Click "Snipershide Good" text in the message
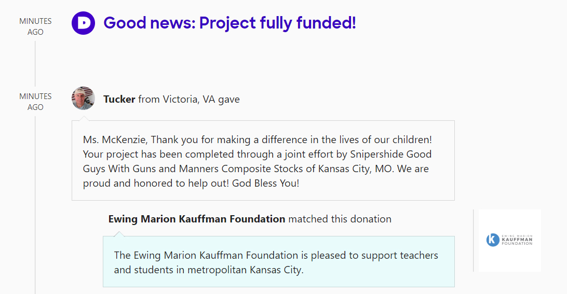 [390, 155]
